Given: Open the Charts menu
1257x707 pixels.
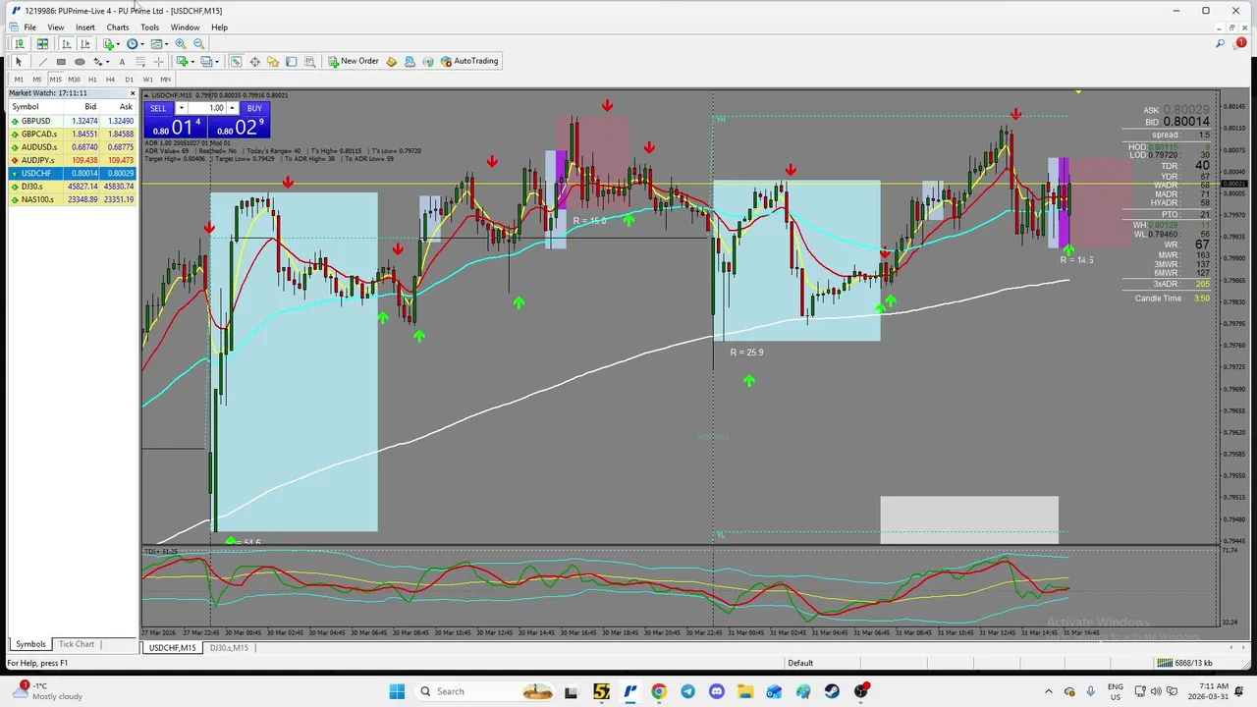Looking at the screenshot, I should click(118, 27).
